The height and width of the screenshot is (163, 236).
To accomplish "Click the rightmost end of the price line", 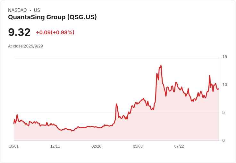I will [x=218, y=89].
